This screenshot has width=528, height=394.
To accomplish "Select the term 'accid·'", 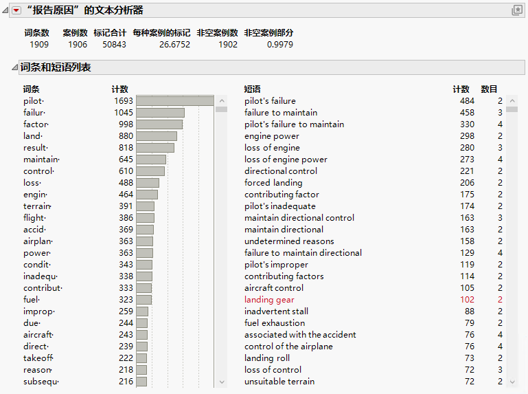I will (x=35, y=230).
